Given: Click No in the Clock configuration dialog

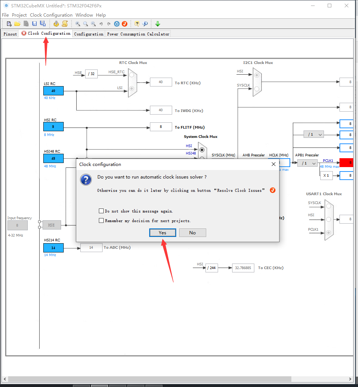Looking at the screenshot, I should point(193,232).
